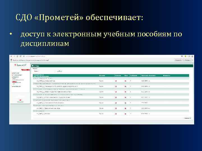The width and height of the screenshot is (202, 151).
Task: Click the yellow extension icon in toolbar
Action: 185,56
